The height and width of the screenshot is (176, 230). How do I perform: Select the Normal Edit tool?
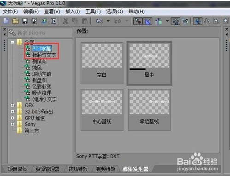(x=198, y=21)
